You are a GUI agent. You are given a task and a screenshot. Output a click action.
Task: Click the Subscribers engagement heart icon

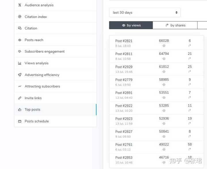tap(20, 51)
